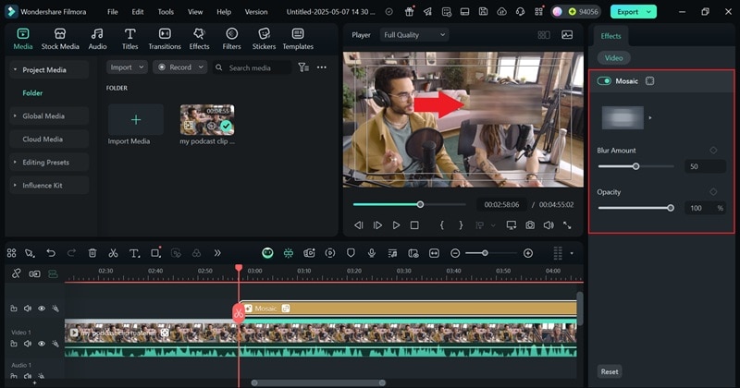Mute the Audio 1 track
This screenshot has width=740, height=388.
(x=28, y=377)
